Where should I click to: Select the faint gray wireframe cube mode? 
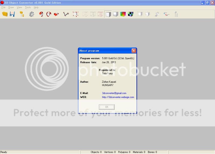tap(85, 14)
